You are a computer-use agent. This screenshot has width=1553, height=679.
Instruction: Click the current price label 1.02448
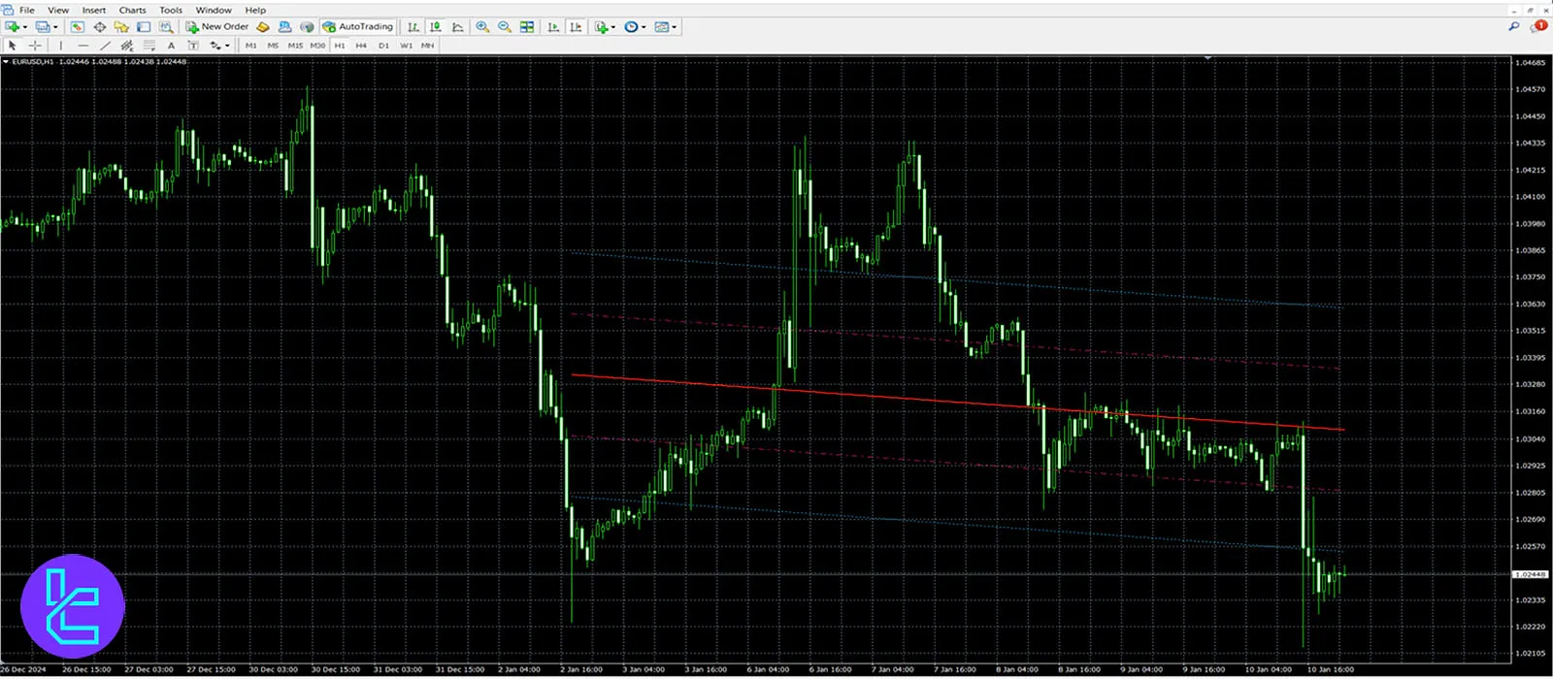[x=1530, y=574]
